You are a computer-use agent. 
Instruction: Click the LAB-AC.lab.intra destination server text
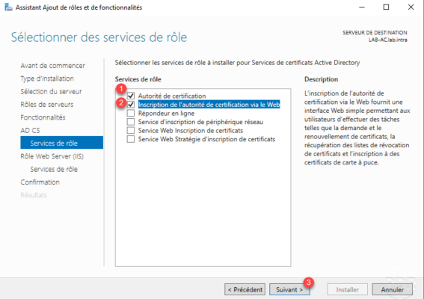point(388,40)
